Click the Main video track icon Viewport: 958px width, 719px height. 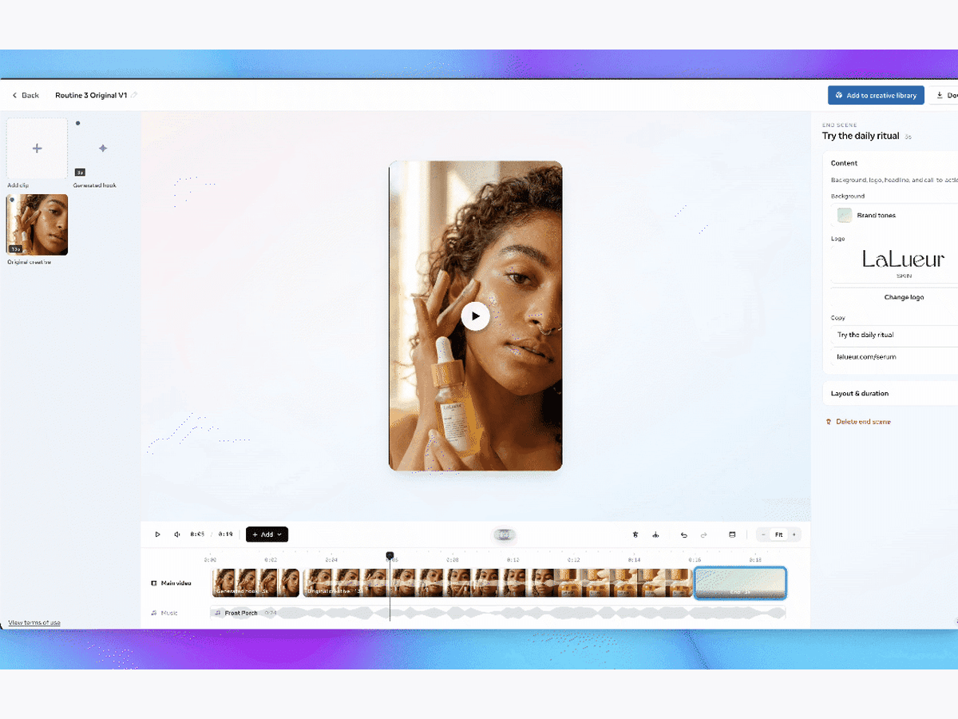(x=154, y=583)
